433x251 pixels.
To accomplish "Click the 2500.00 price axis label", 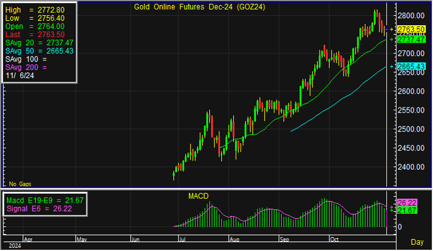I will [411, 129].
